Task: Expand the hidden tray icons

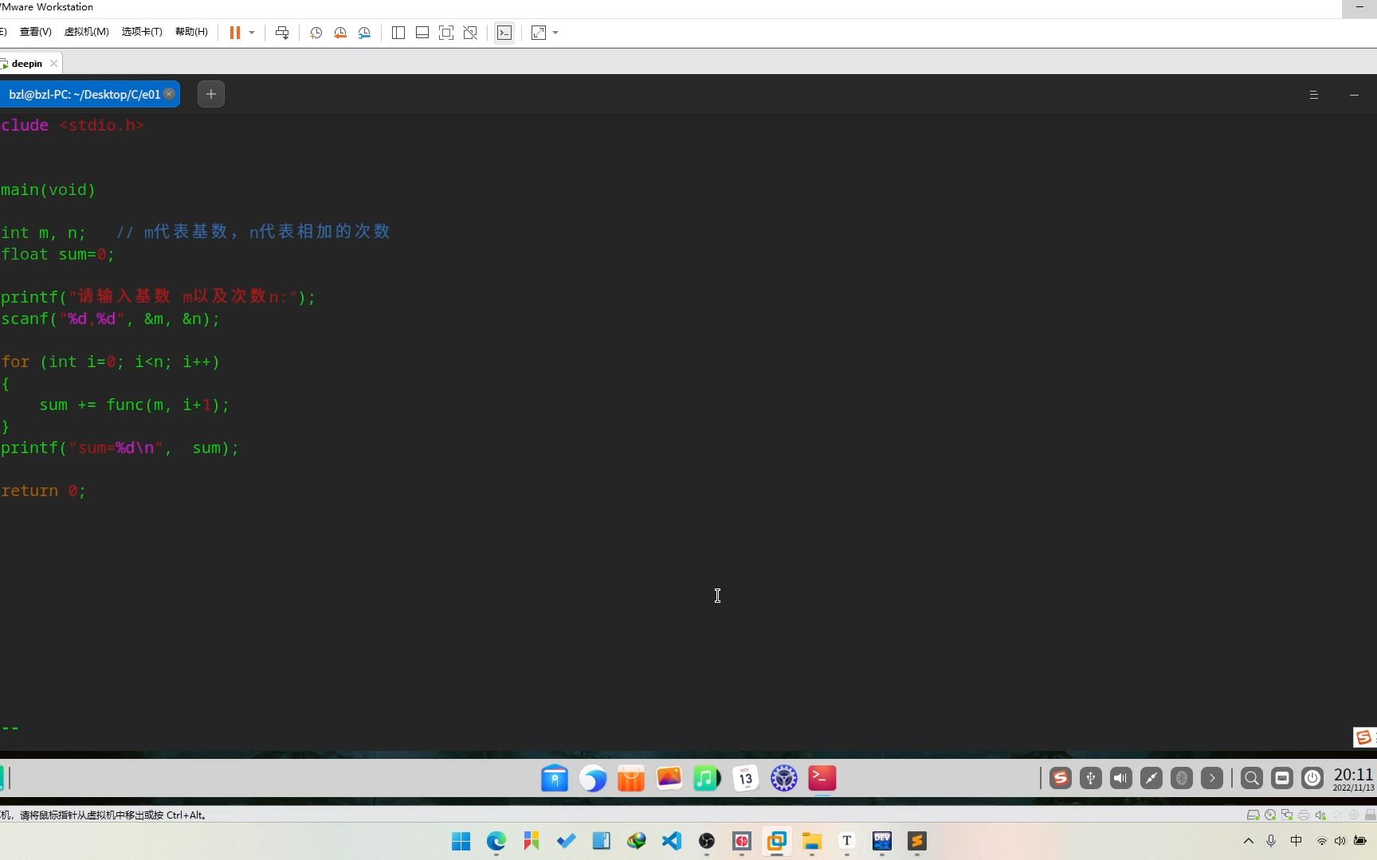Action: (x=1212, y=778)
